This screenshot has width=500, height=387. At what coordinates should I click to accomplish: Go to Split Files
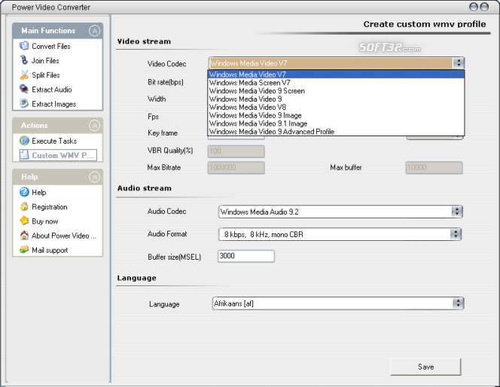click(46, 75)
